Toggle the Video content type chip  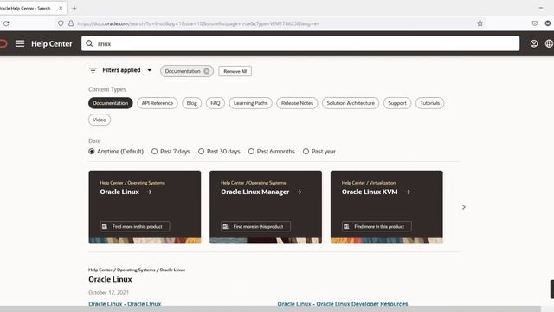click(100, 120)
